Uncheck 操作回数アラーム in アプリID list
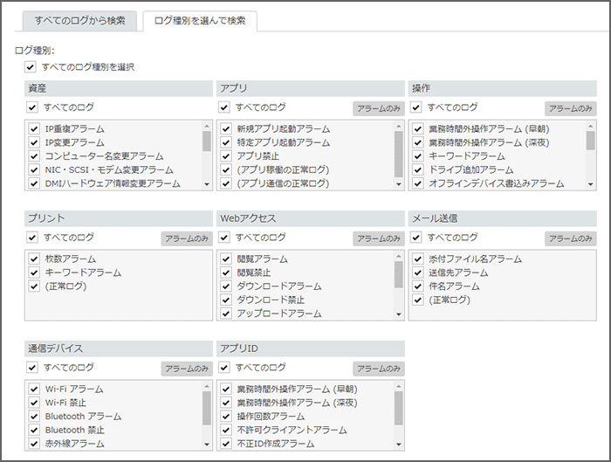The image size is (611, 462). click(x=226, y=417)
